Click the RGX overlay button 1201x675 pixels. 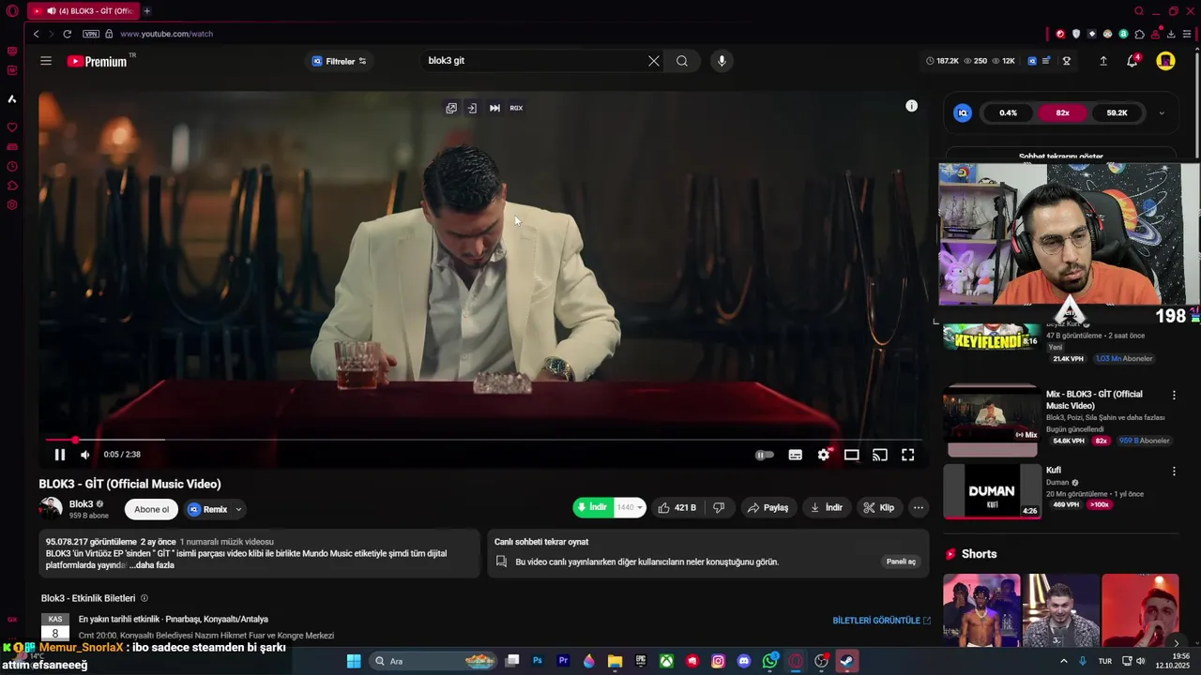[516, 108]
